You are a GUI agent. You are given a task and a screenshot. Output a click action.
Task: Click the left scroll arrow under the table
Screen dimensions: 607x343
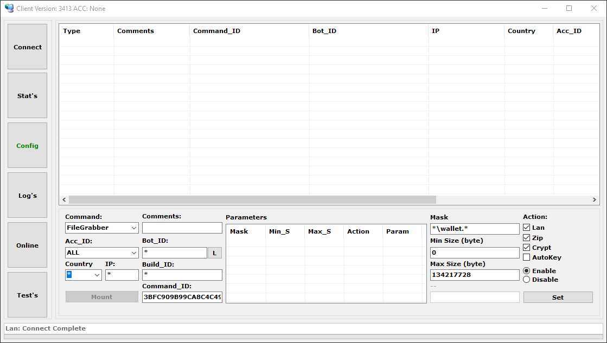pyautogui.click(x=64, y=200)
